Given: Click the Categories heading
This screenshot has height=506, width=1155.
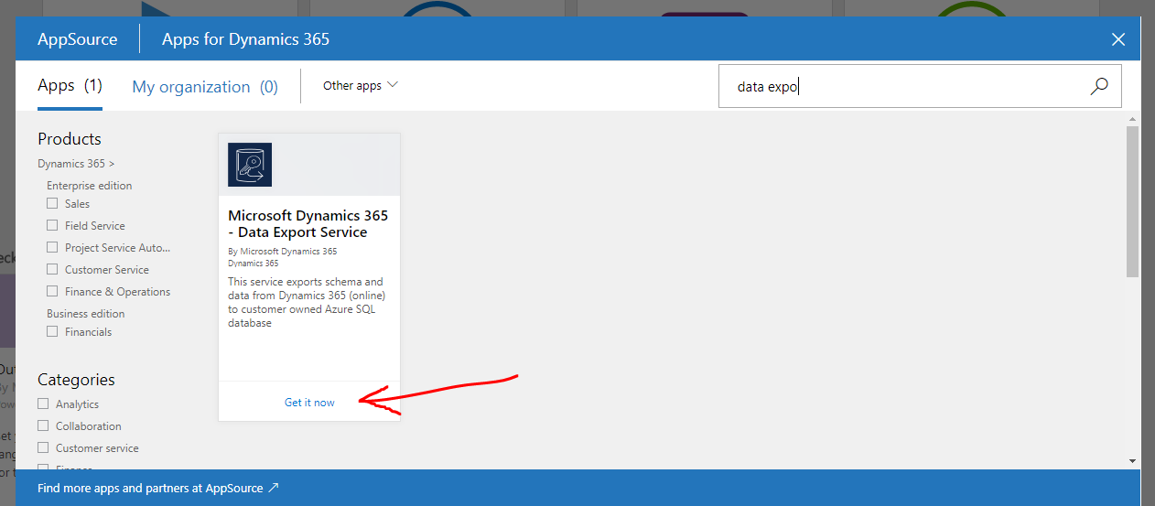Looking at the screenshot, I should click(76, 380).
